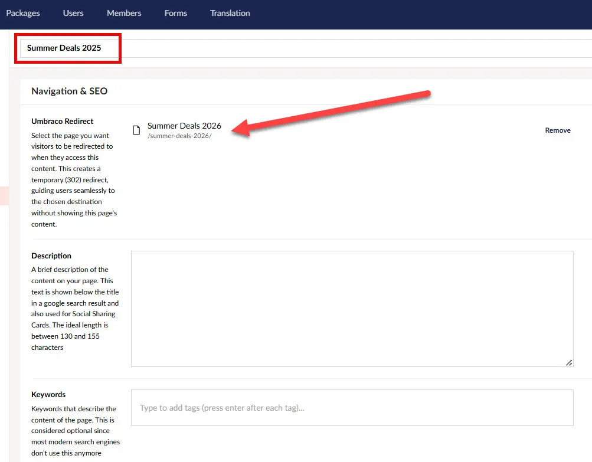Click the redirect explanation text under Umbraco Redirect
Screen dimensions: 592x462
73,180
